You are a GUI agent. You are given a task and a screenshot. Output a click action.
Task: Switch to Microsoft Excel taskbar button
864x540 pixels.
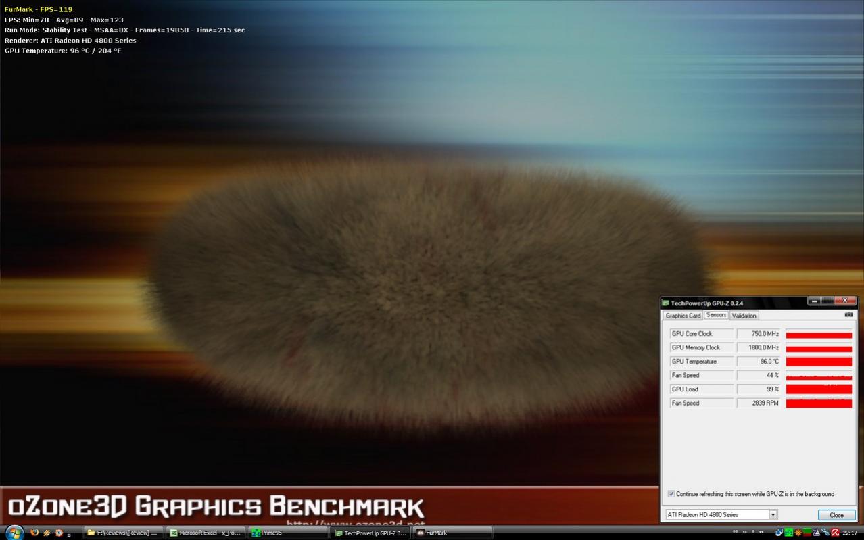point(206,533)
